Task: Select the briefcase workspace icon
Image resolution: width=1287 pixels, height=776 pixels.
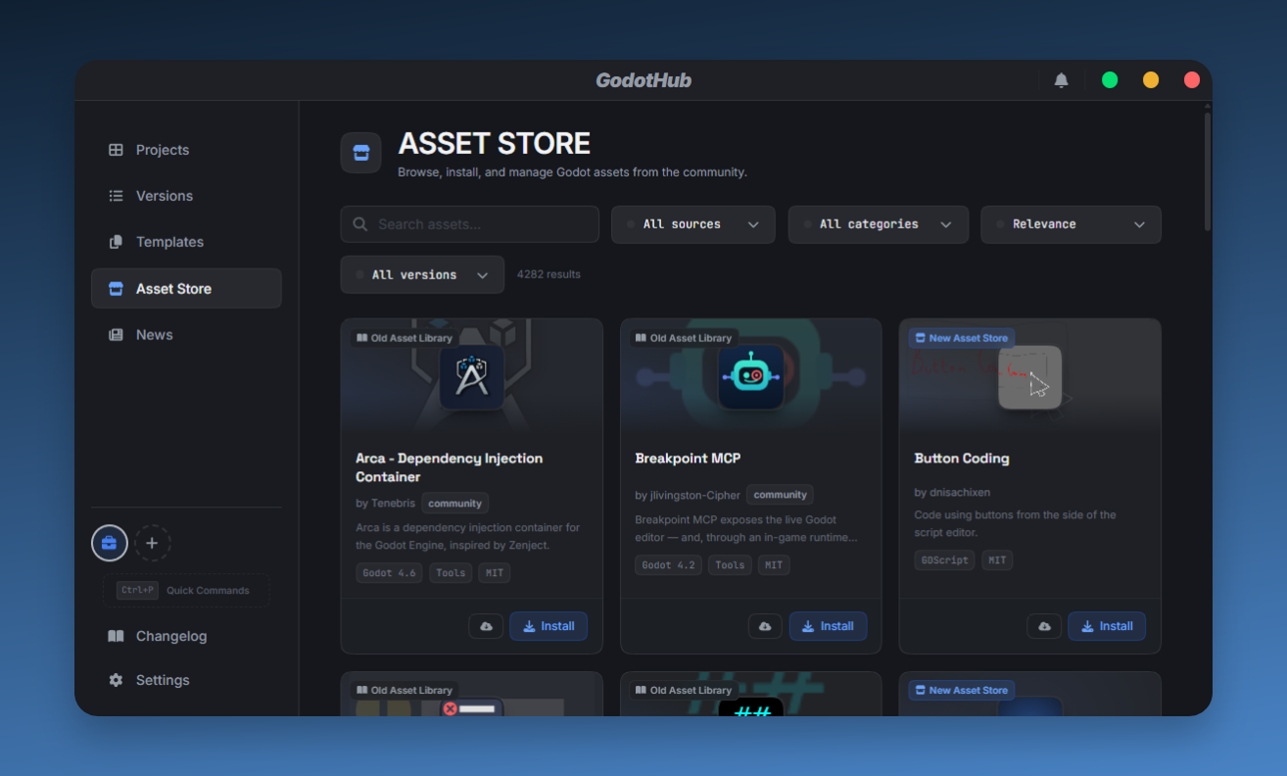Action: click(x=110, y=543)
